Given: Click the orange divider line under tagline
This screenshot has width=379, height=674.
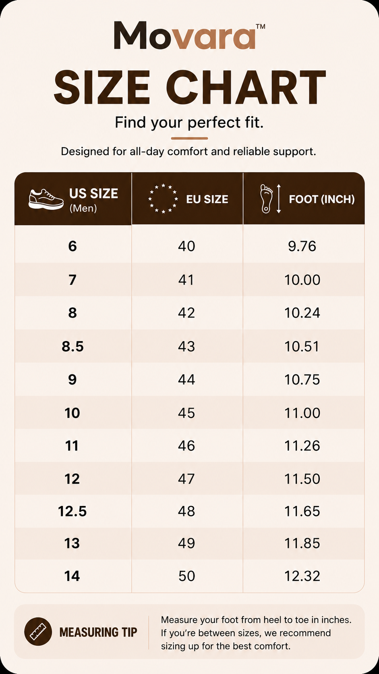Looking at the screenshot, I should 189,138.
